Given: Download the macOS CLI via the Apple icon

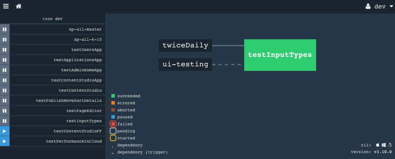Looking at the screenshot, I should click(x=378, y=145).
